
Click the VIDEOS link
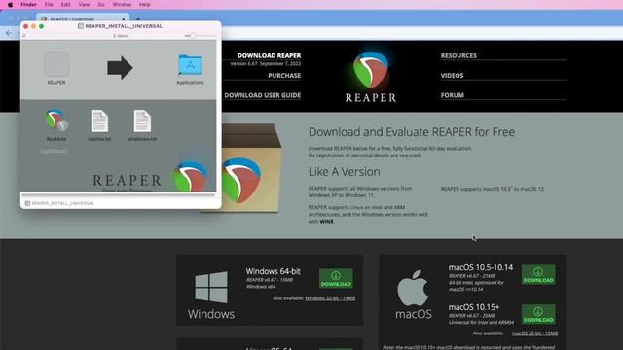[452, 76]
